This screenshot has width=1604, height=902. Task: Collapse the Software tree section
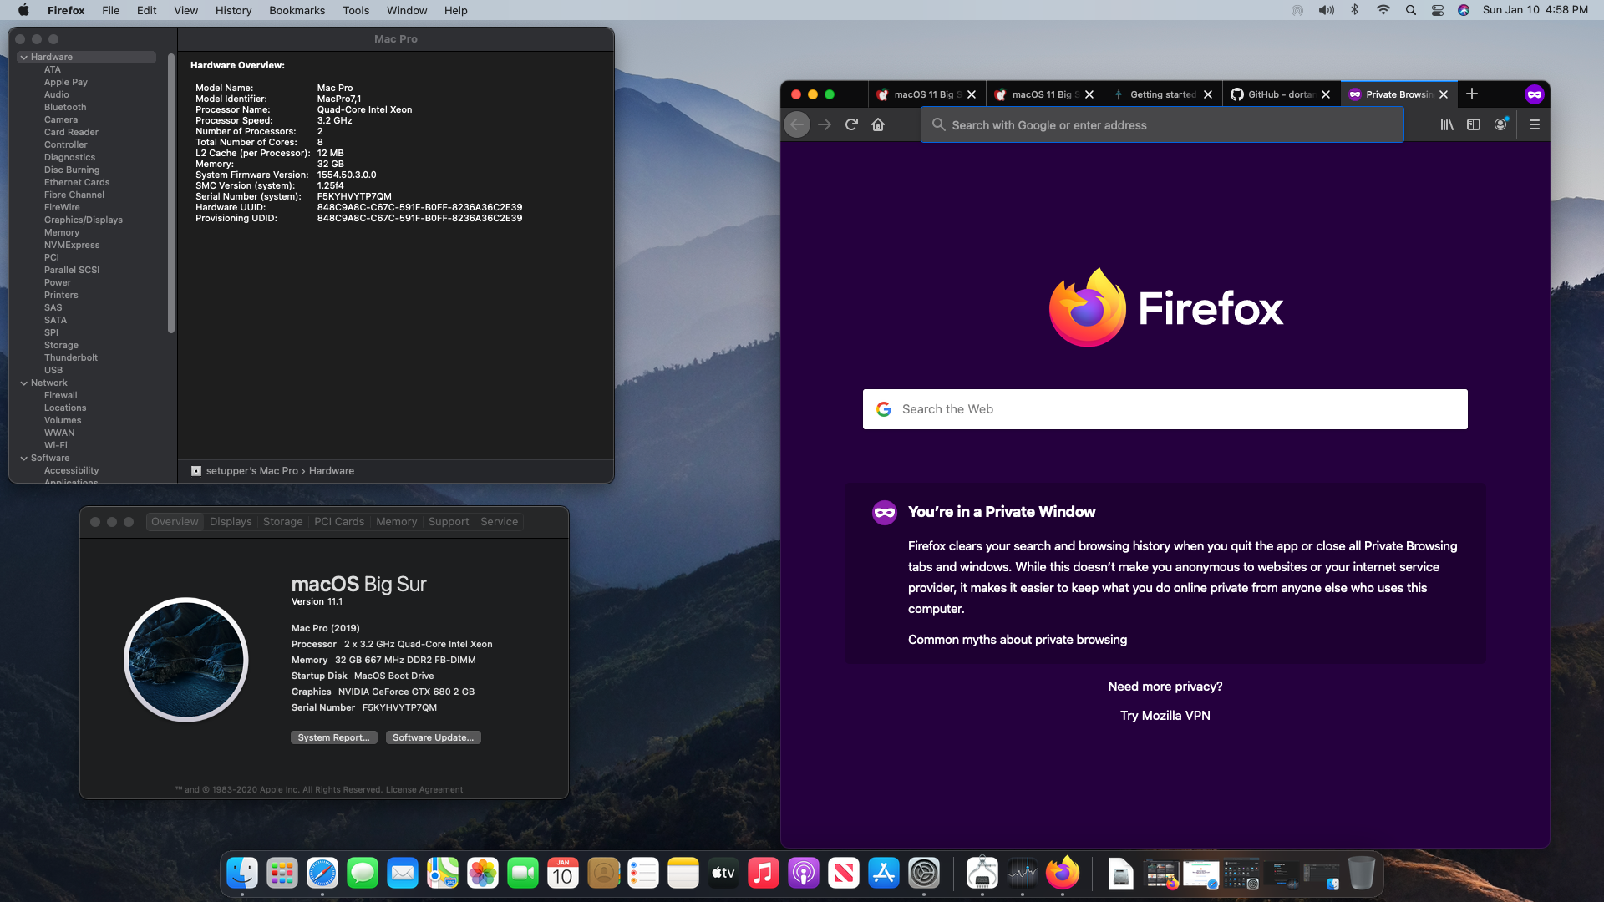24,459
